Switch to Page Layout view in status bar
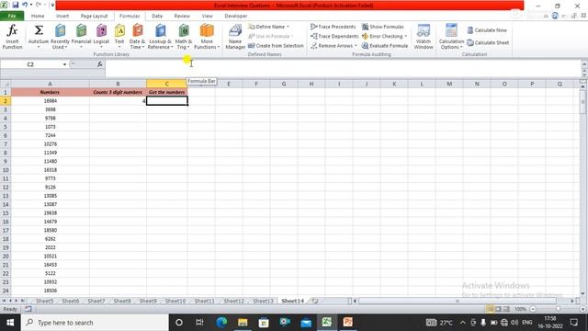The width and height of the screenshot is (588, 331). point(498,309)
